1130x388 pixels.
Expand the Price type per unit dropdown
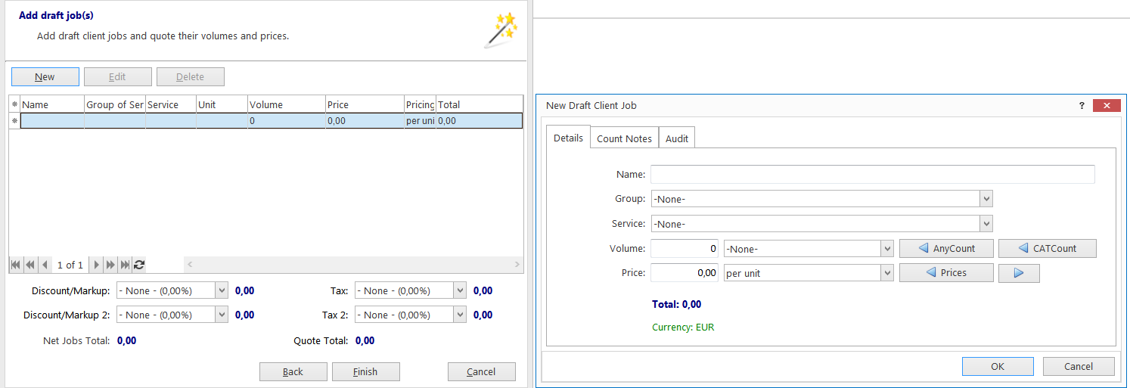click(x=887, y=273)
